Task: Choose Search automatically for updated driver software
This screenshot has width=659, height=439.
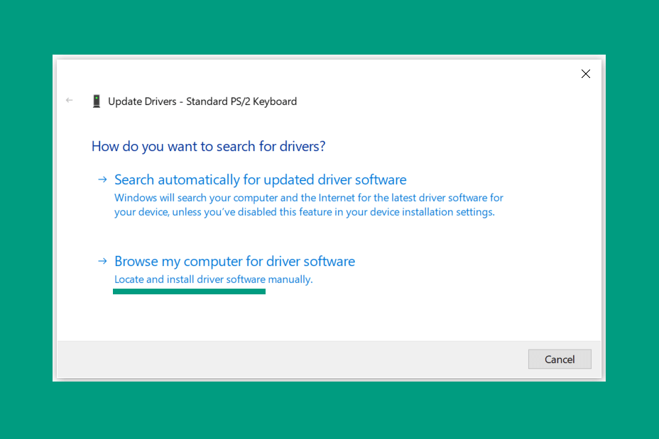Action: pyautogui.click(x=260, y=179)
